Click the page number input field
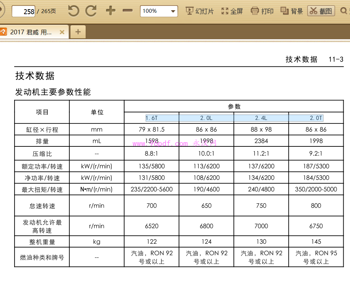The height and width of the screenshot is (285, 350). (23, 11)
